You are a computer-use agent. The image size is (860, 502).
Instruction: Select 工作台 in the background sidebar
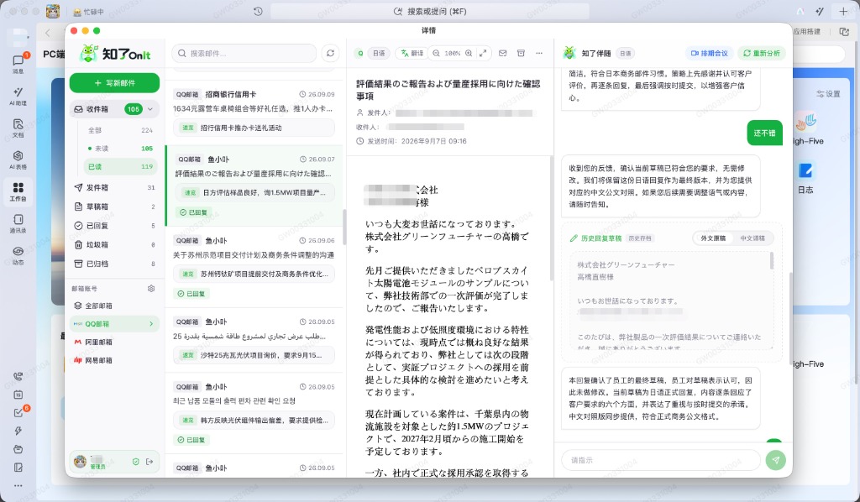pyautogui.click(x=18, y=191)
